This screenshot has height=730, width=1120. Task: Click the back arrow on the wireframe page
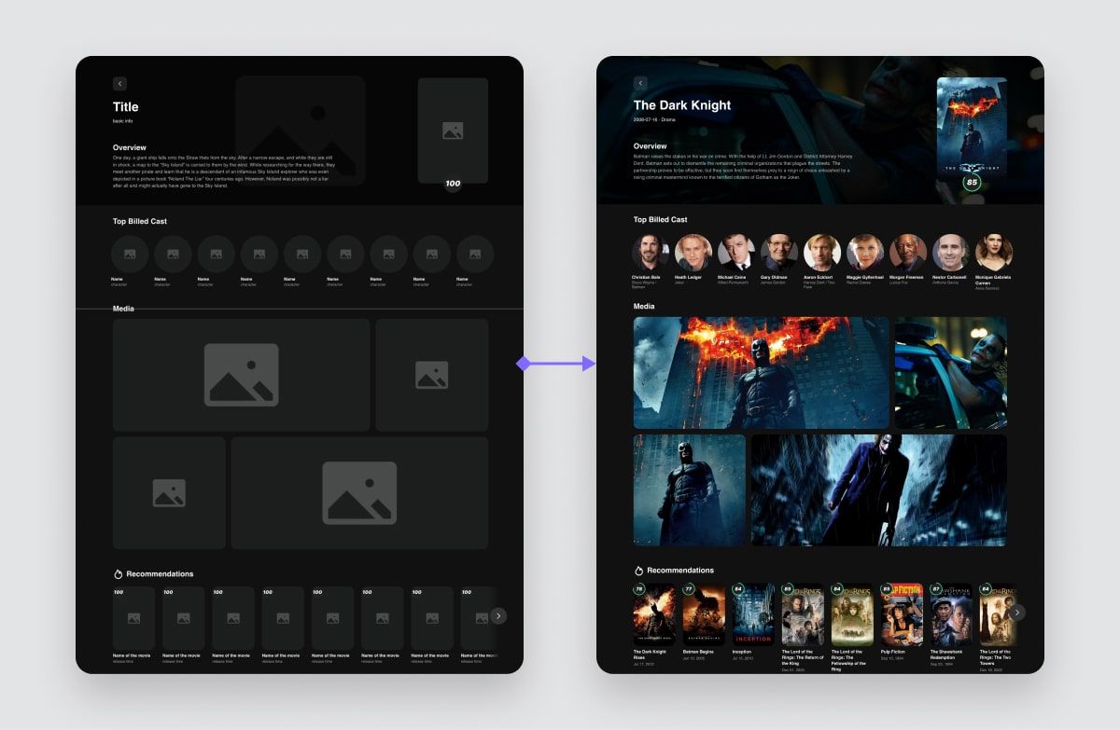(x=119, y=83)
